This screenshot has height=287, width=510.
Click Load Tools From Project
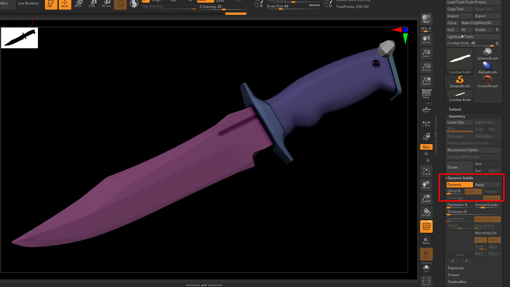473,2
